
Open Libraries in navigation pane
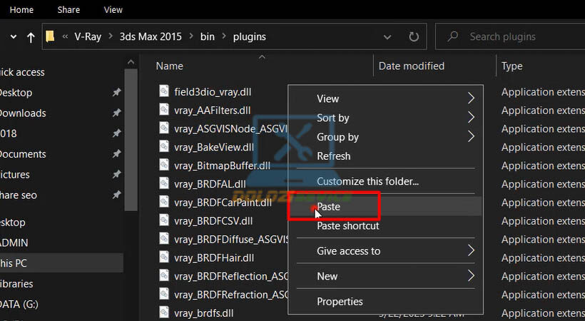coord(16,284)
